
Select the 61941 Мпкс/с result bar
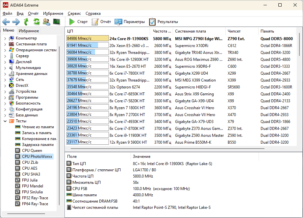(88, 45)
